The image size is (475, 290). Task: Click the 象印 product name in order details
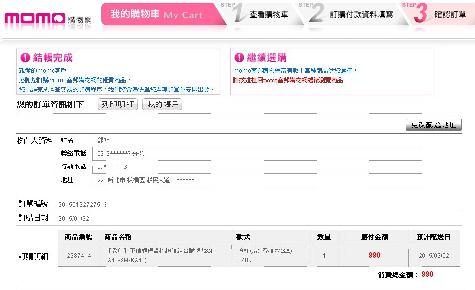(x=160, y=255)
